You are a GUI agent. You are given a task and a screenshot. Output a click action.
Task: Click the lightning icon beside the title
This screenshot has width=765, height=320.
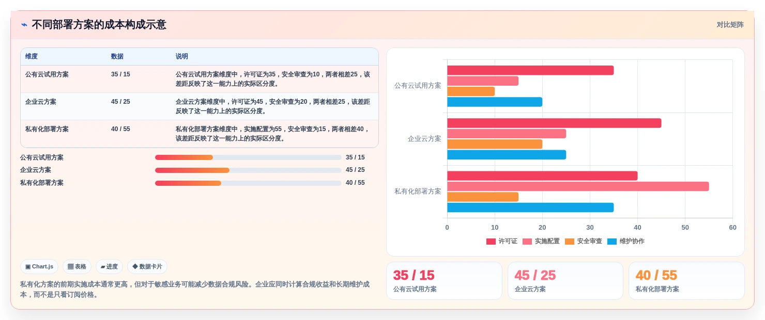click(24, 25)
